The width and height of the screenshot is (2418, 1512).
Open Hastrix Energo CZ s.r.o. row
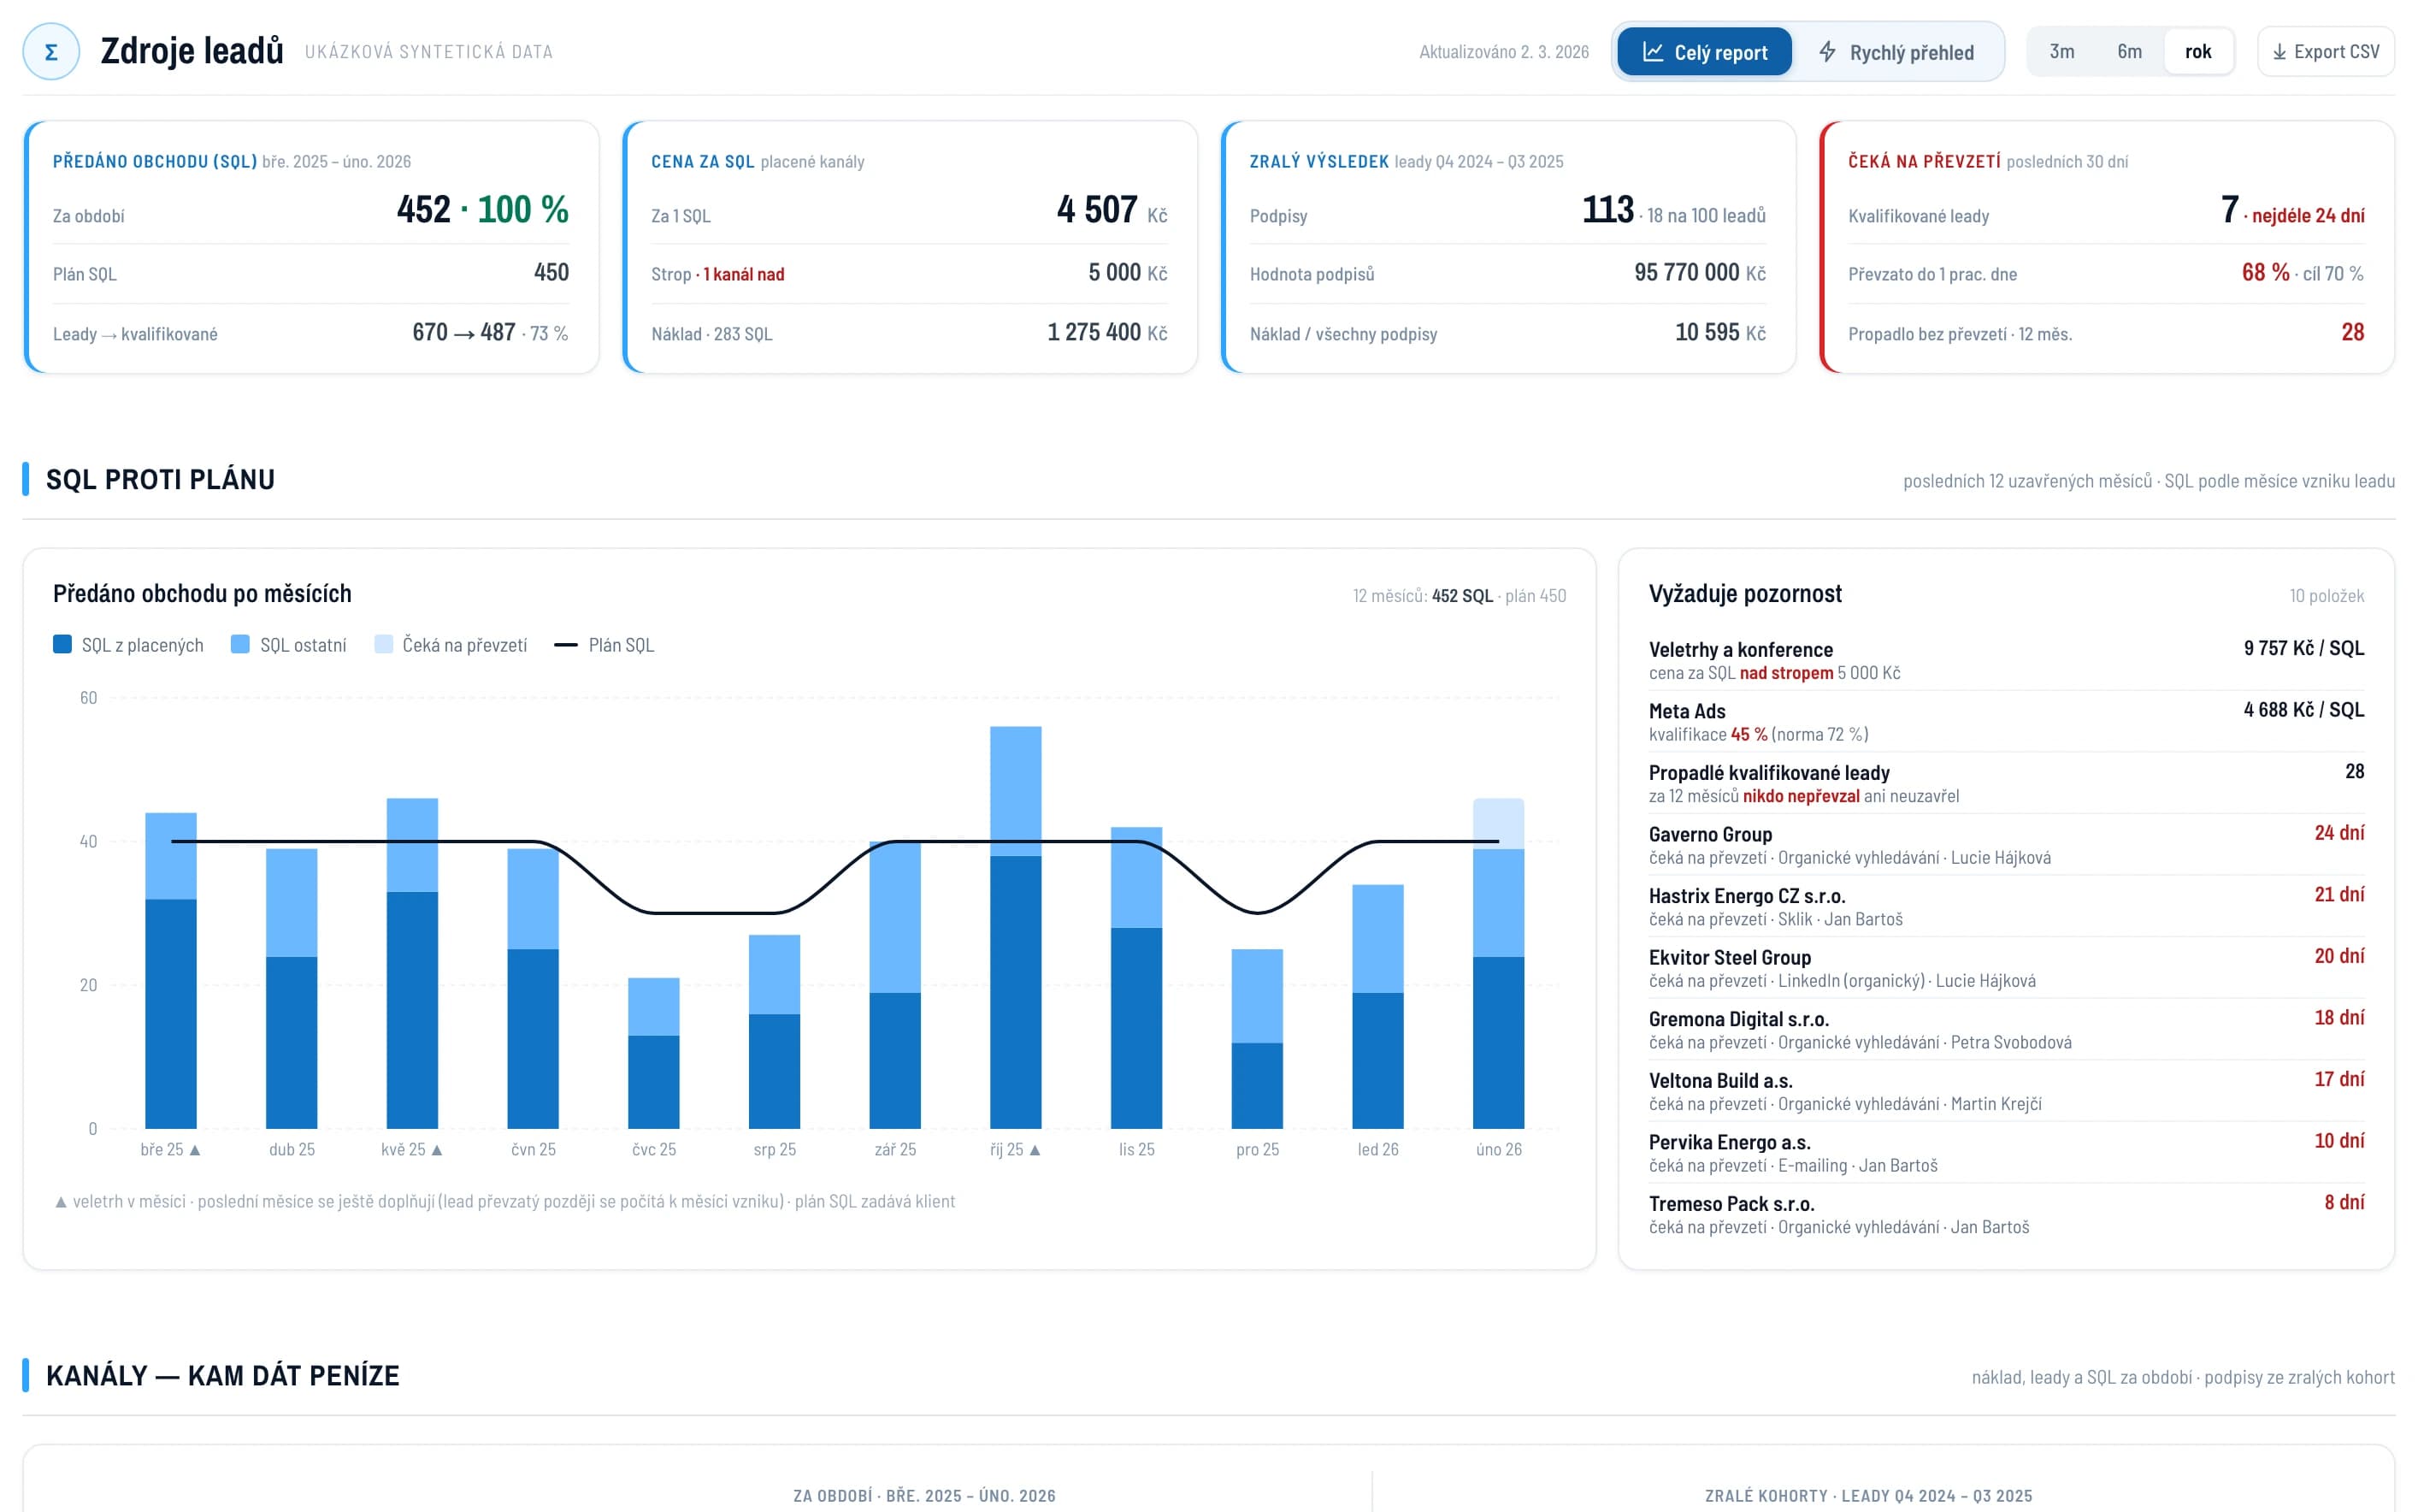[x=2005, y=906]
